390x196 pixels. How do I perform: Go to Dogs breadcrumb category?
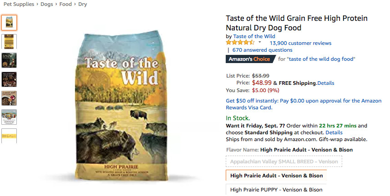47,4
